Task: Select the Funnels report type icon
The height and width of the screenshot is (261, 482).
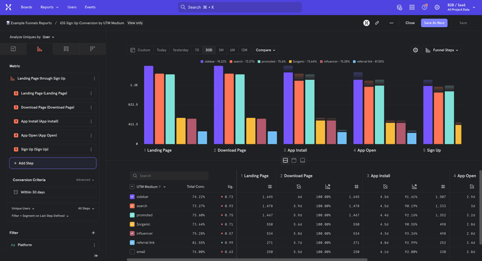Action: (39, 49)
